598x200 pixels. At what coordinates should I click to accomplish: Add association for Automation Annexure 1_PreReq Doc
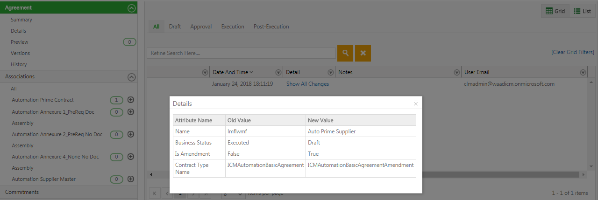click(131, 112)
